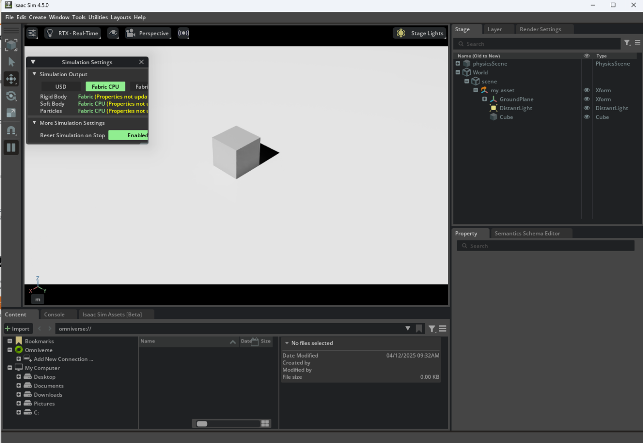Open RTX - Real-Time renderer menu
This screenshot has height=443, width=643.
coord(73,33)
